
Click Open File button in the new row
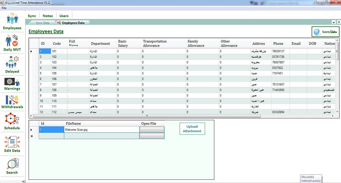(x=152, y=136)
